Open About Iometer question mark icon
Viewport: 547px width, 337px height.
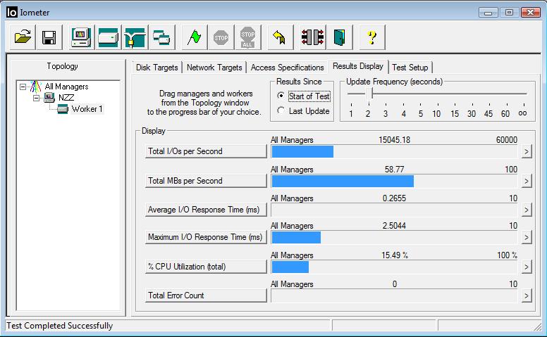(x=372, y=37)
